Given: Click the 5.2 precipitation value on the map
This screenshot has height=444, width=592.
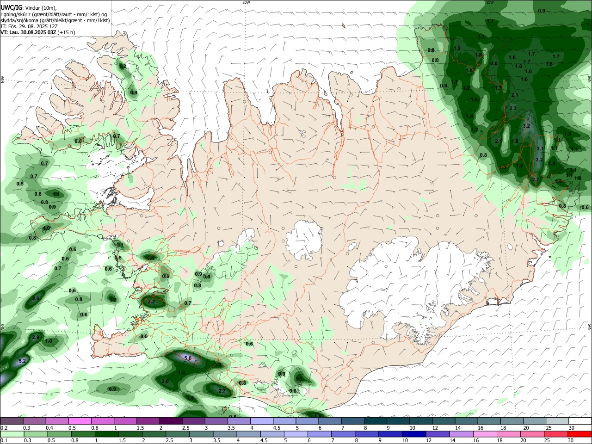Looking at the screenshot, I should pos(22,361).
